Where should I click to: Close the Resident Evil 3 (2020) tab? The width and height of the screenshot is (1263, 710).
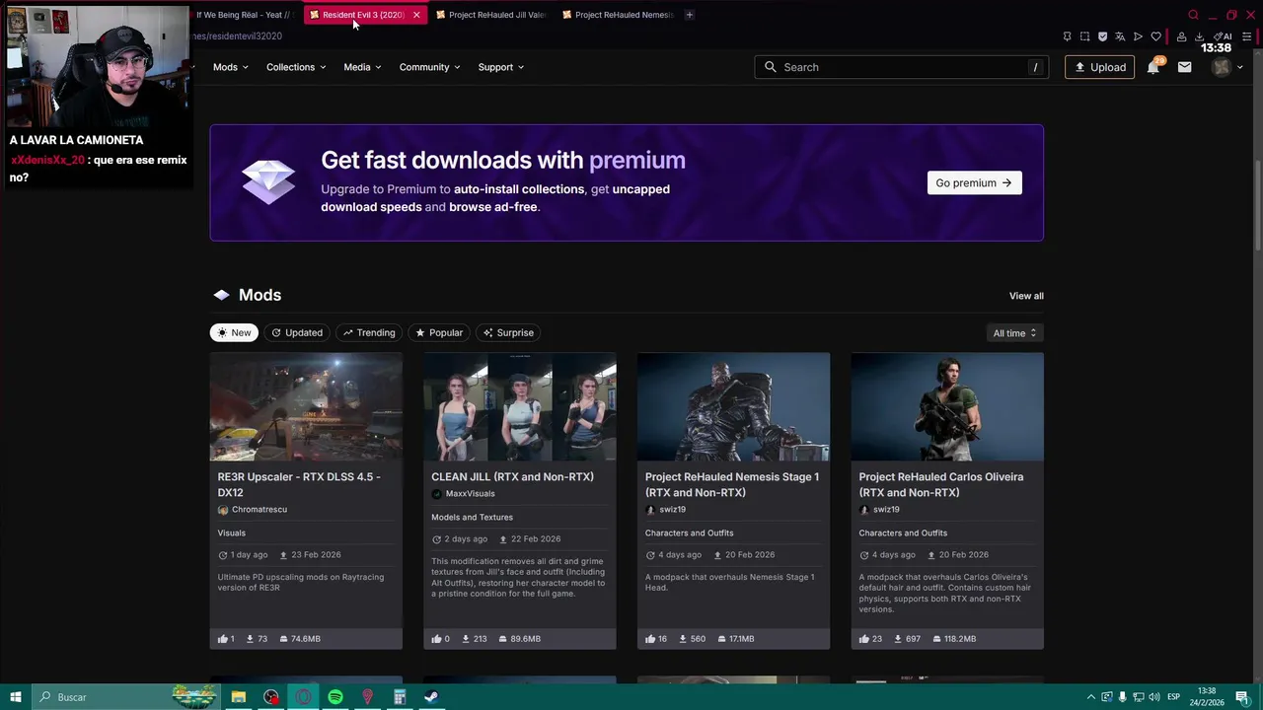416,15
